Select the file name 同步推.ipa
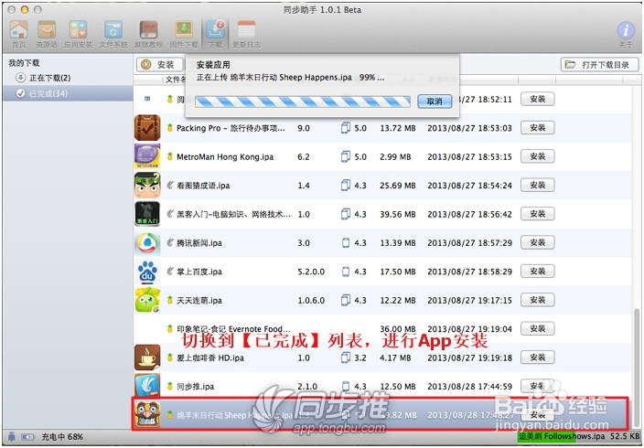The width and height of the screenshot is (644, 448). coord(196,387)
